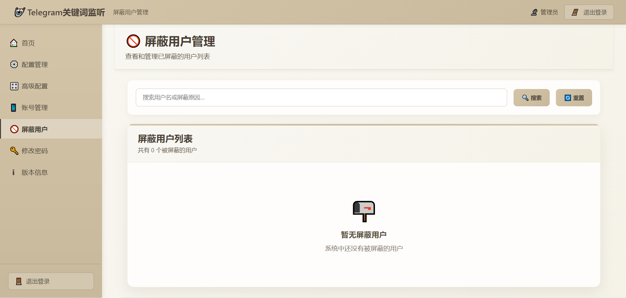Click the admin user icon in header
The height and width of the screenshot is (298, 626).
[534, 12]
